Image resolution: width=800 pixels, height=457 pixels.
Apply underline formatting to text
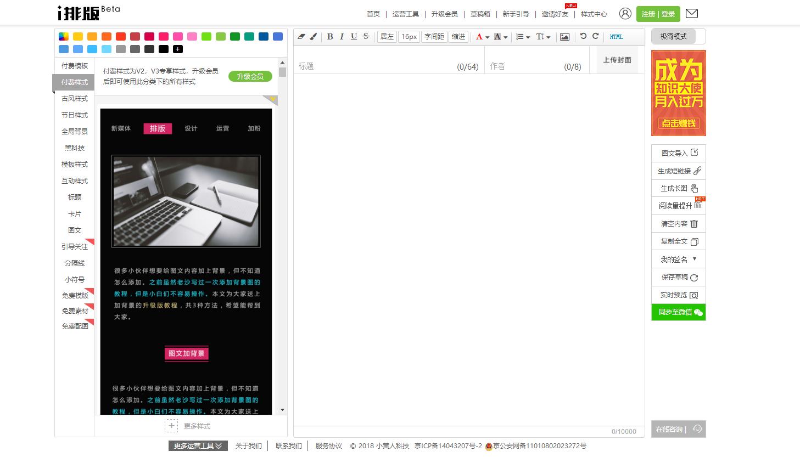click(353, 36)
